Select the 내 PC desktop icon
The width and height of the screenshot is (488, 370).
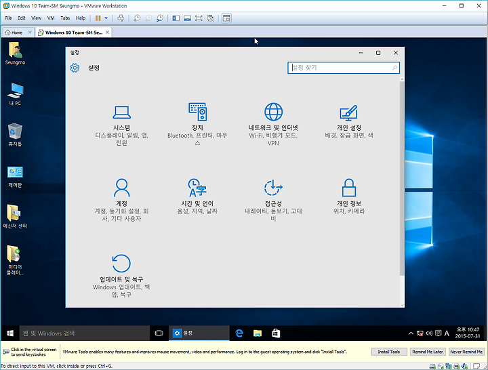[15, 94]
